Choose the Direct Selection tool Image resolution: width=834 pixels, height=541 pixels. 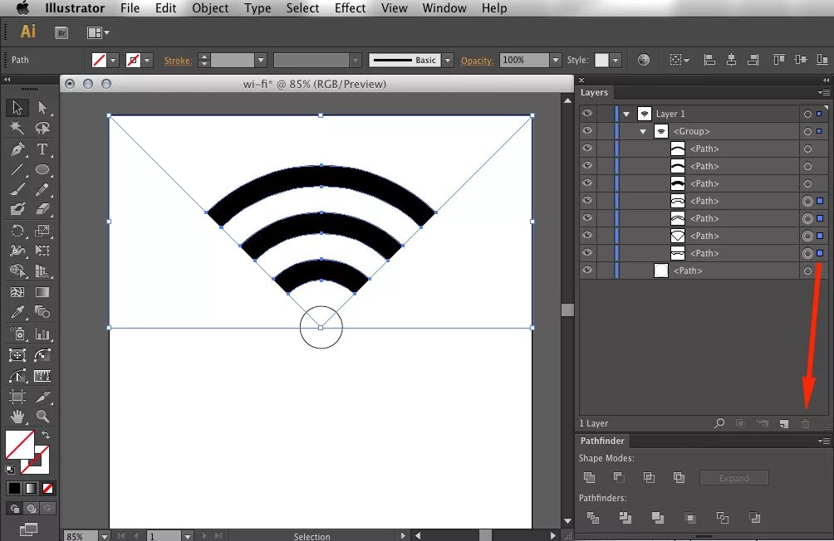pos(41,107)
